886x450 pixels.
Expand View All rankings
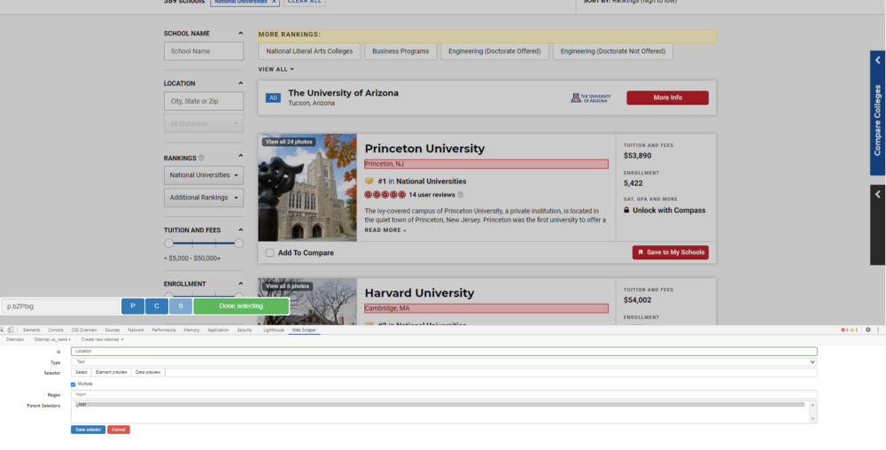coord(276,69)
